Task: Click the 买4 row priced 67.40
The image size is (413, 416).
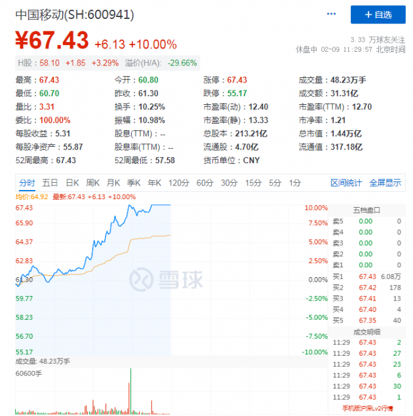Action: 366,309
